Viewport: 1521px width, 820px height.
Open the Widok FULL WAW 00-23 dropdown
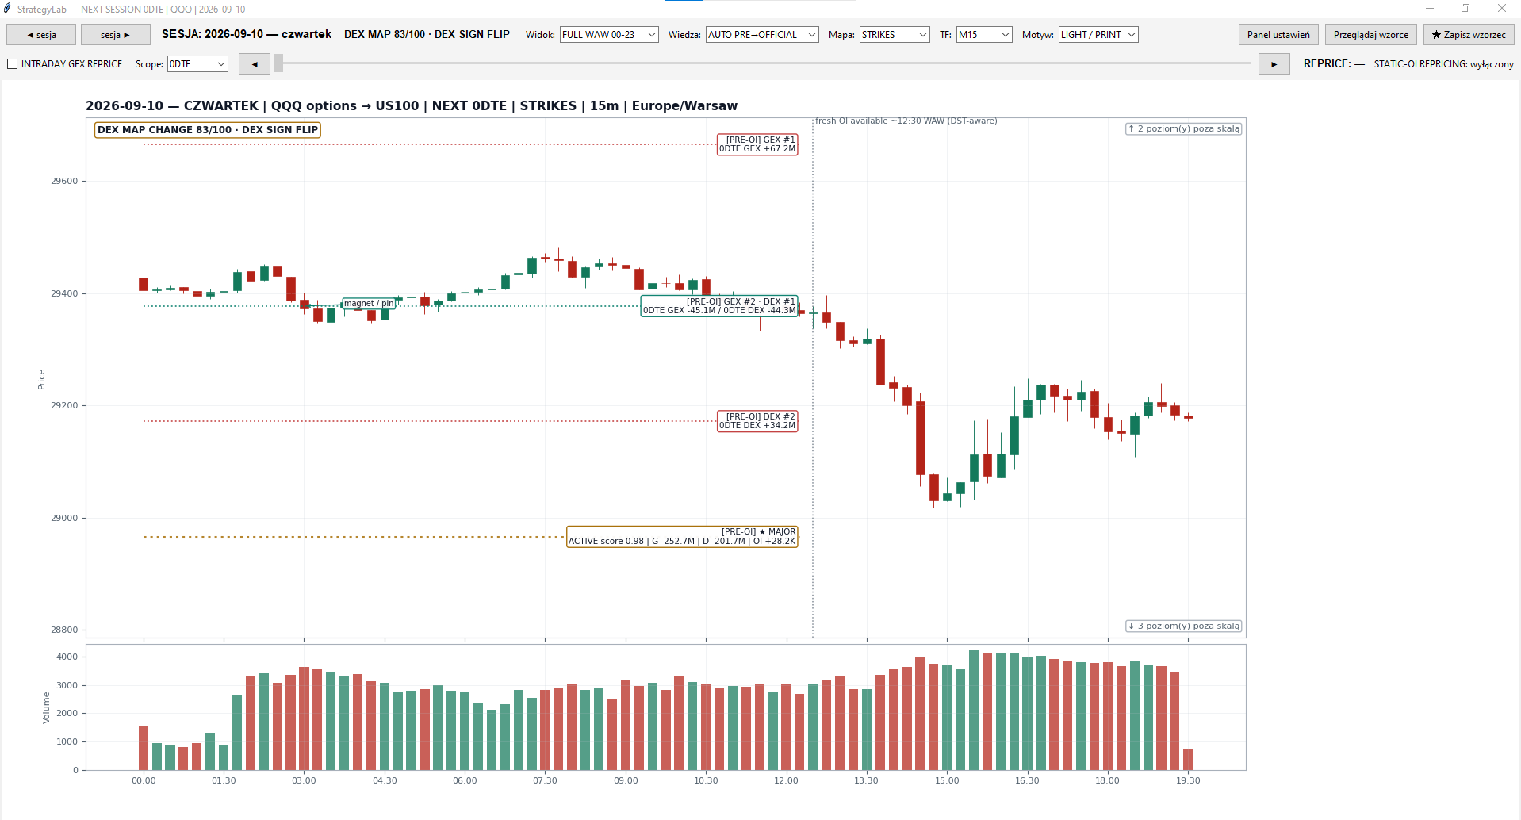pos(609,35)
